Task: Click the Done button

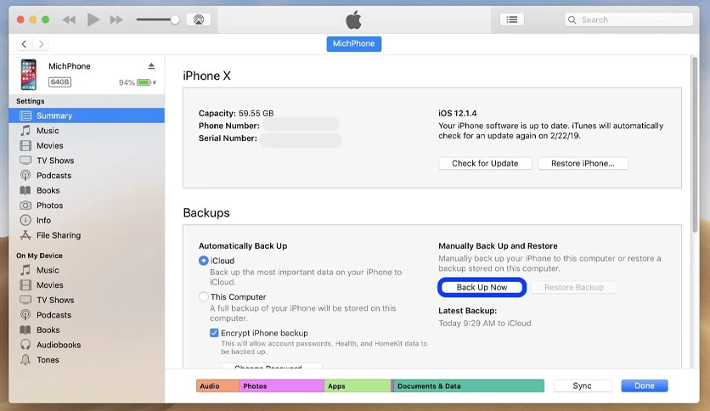Action: tap(645, 386)
